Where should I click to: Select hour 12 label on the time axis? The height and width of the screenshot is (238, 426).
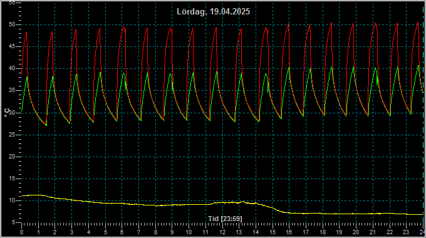coord(222,232)
